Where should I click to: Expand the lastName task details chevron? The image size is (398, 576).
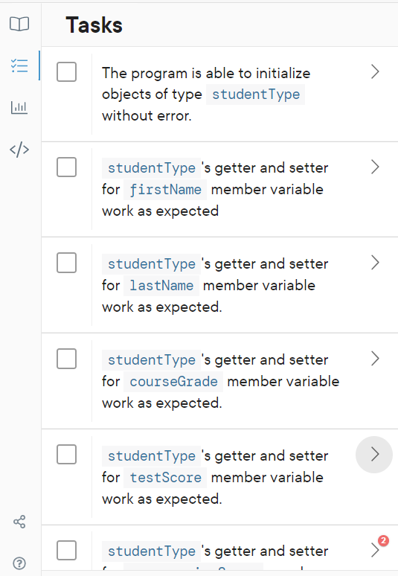375,263
